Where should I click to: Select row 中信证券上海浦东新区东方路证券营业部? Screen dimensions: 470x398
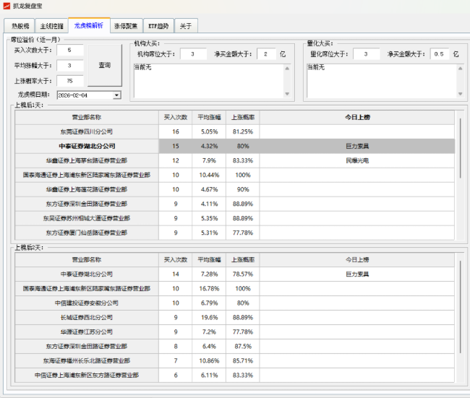[87, 375]
